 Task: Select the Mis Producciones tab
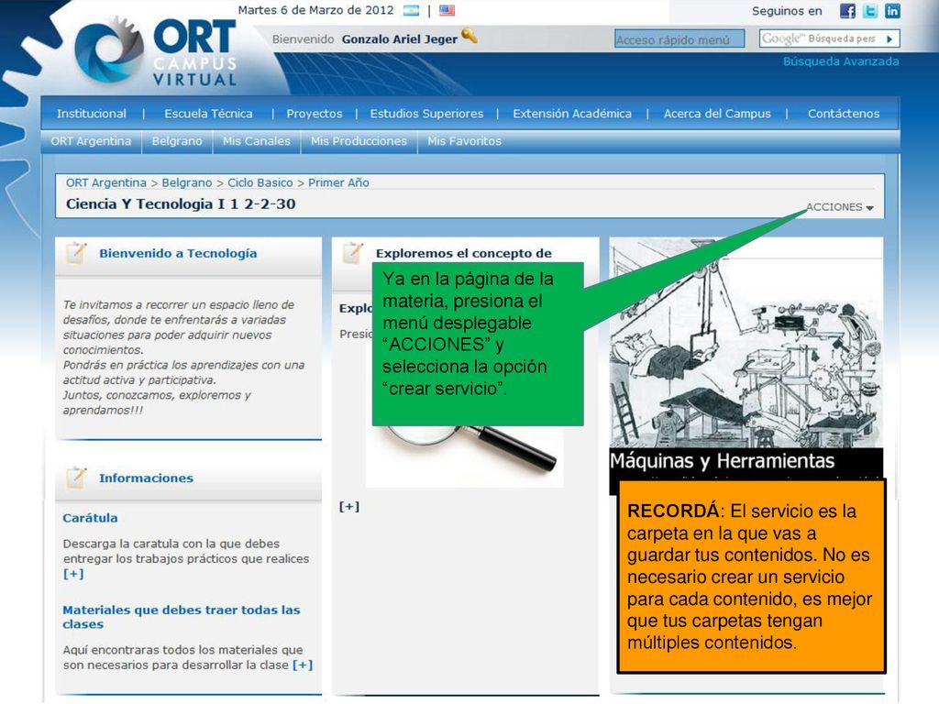[x=359, y=141]
